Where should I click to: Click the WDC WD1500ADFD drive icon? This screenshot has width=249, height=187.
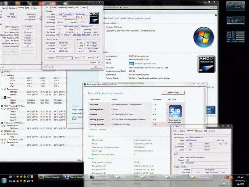tap(2, 140)
